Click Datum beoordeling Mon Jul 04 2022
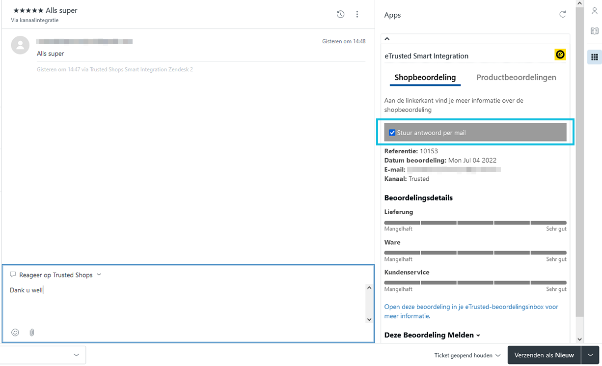The image size is (602, 366). point(440,160)
